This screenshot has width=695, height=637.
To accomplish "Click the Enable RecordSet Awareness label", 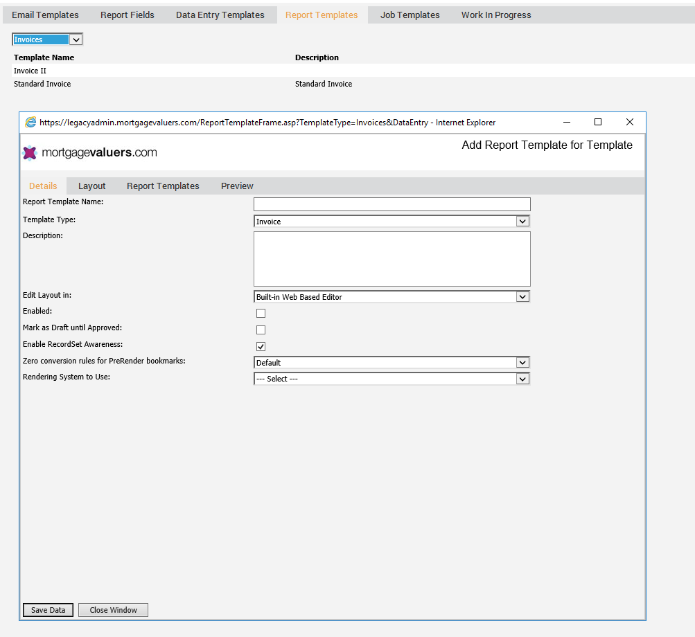I will pyautogui.click(x=73, y=344).
